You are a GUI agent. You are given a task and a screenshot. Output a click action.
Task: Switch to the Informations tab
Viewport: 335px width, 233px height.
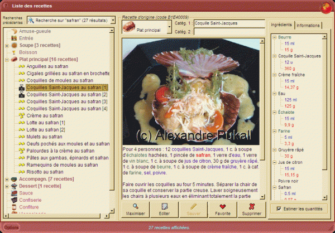308,26
